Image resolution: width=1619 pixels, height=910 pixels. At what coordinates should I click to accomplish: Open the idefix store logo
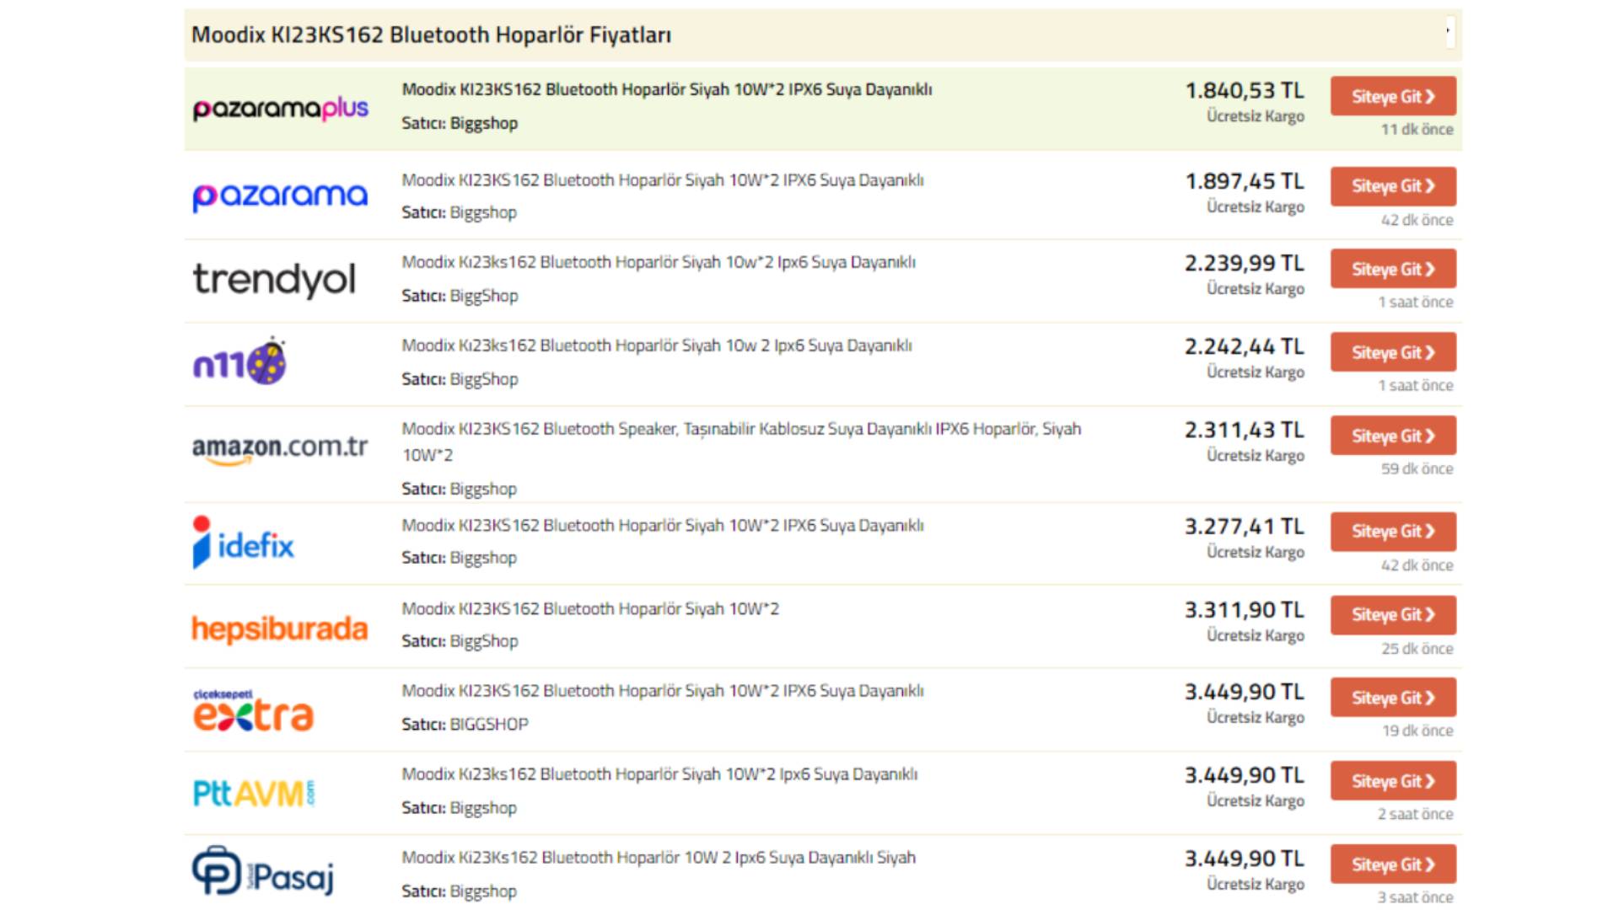point(244,542)
